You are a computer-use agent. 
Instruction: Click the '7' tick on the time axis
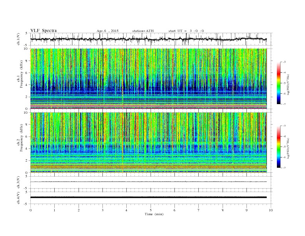[x=199, y=210]
